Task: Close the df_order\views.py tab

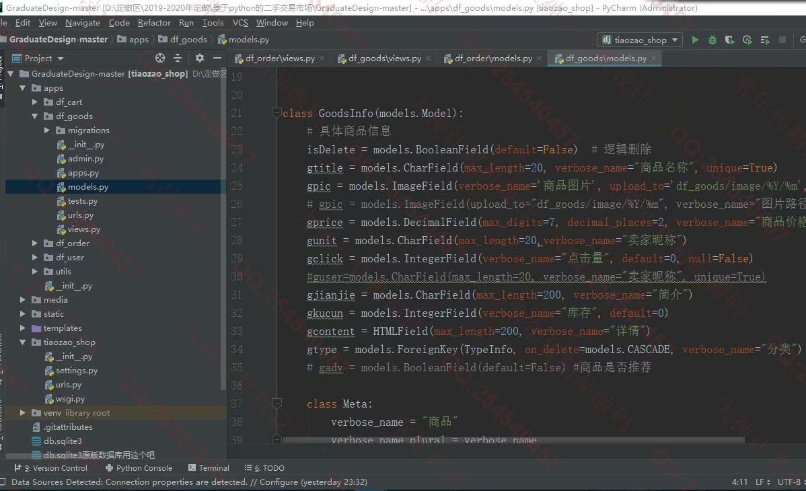Action: coord(322,58)
